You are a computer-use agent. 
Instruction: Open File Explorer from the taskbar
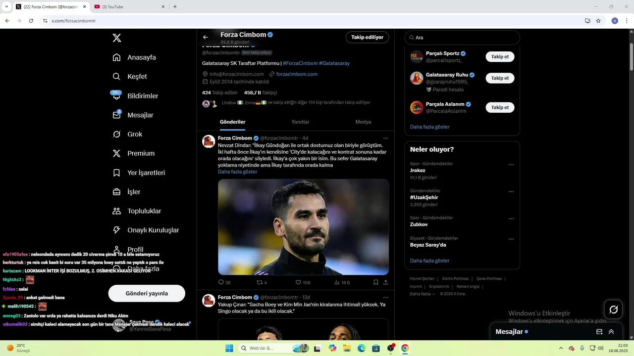tap(347, 348)
